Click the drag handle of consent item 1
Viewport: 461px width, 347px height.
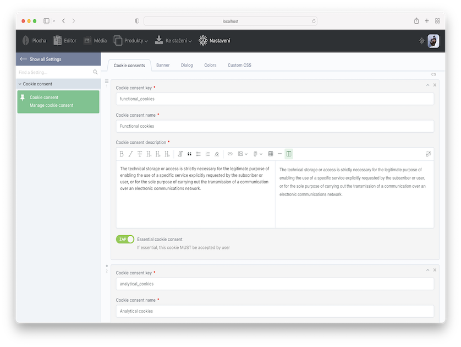pos(107,81)
